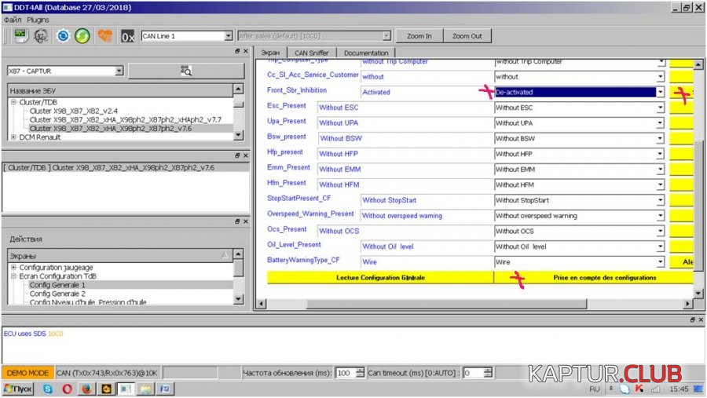Click the blue circular arrows toolbar icon
Viewport: 707px width, 398px height.
click(62, 35)
